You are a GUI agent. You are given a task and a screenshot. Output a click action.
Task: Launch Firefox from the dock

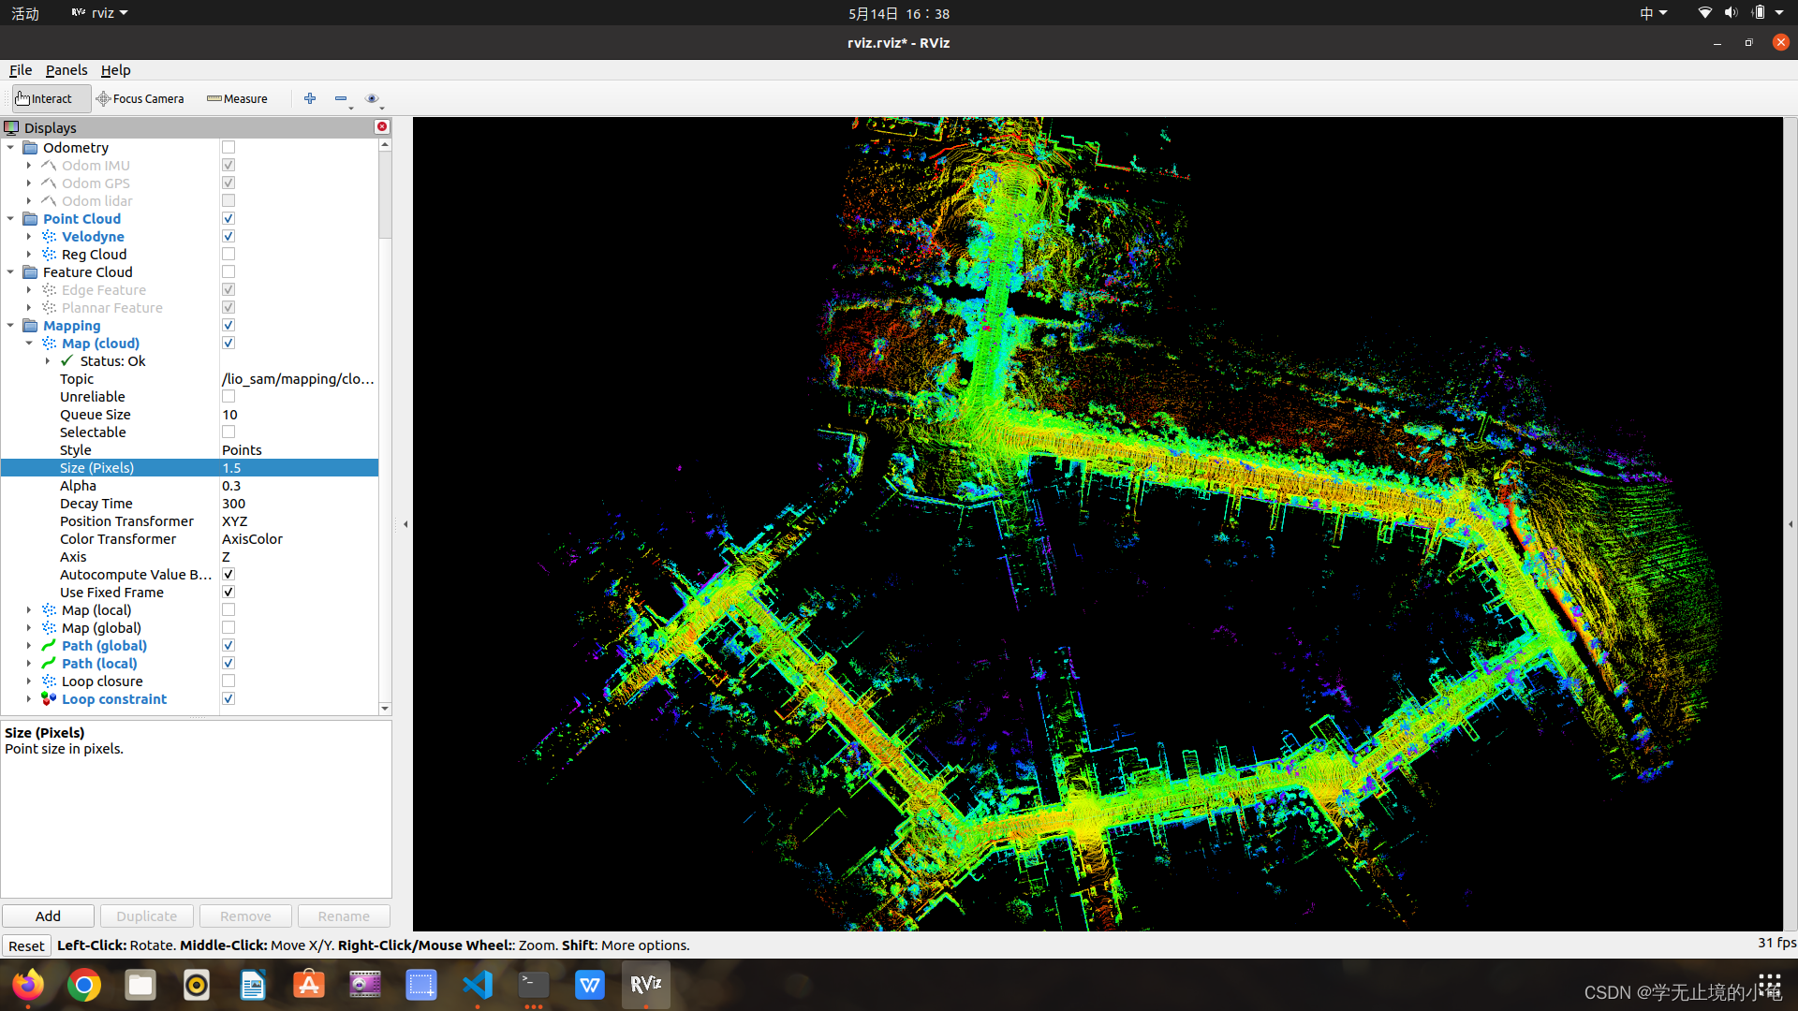coord(28,985)
